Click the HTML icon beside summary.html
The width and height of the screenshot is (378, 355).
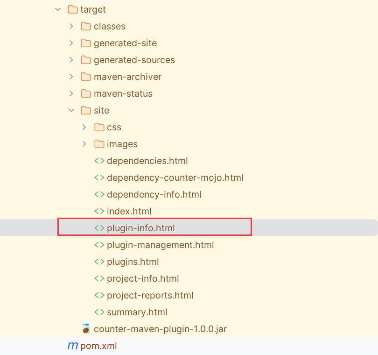[99, 312]
